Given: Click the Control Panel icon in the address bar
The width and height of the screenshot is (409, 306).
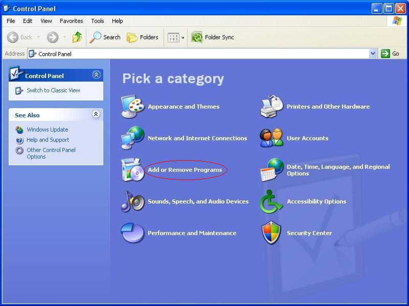Looking at the screenshot, I should [x=32, y=54].
